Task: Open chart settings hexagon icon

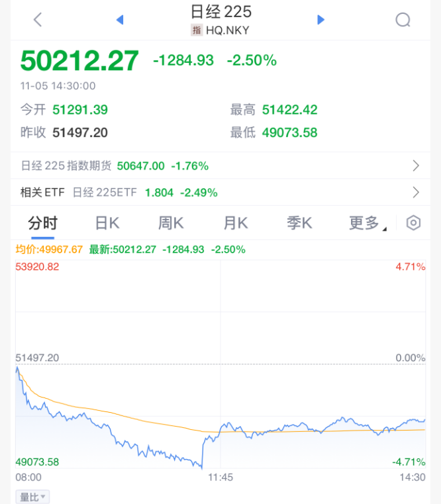Action: 413,223
